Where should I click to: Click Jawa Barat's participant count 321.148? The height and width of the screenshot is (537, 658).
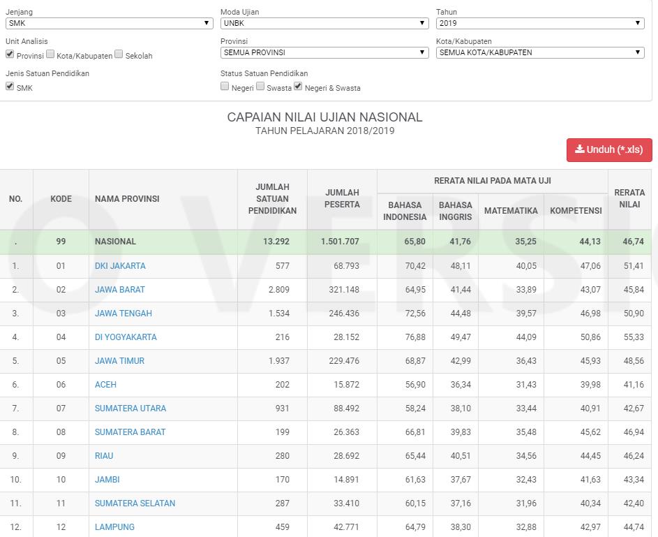(344, 290)
